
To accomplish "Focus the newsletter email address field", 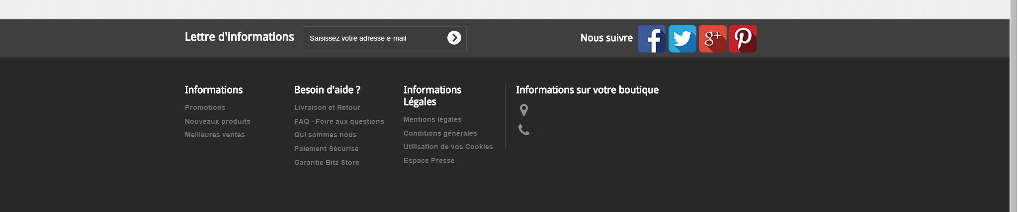I will click(x=373, y=38).
